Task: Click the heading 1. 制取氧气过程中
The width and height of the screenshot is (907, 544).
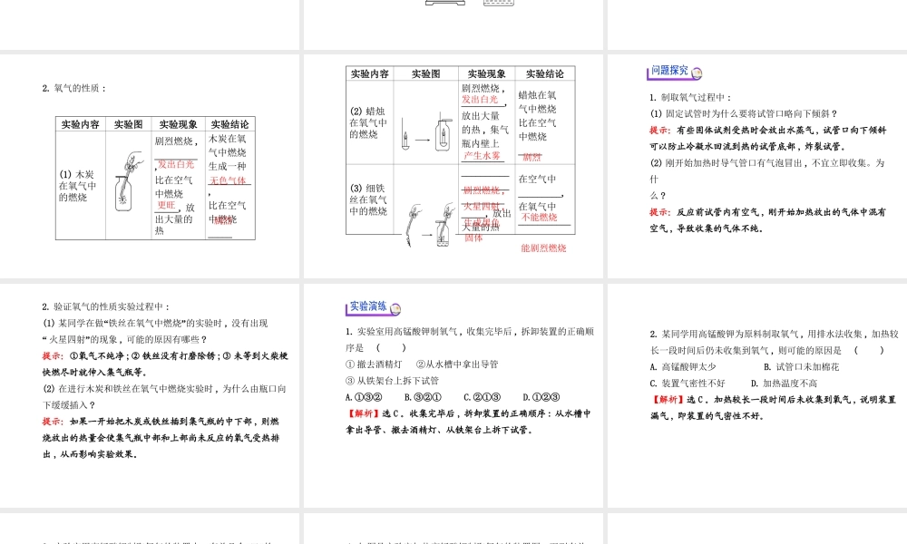Action: [x=690, y=98]
